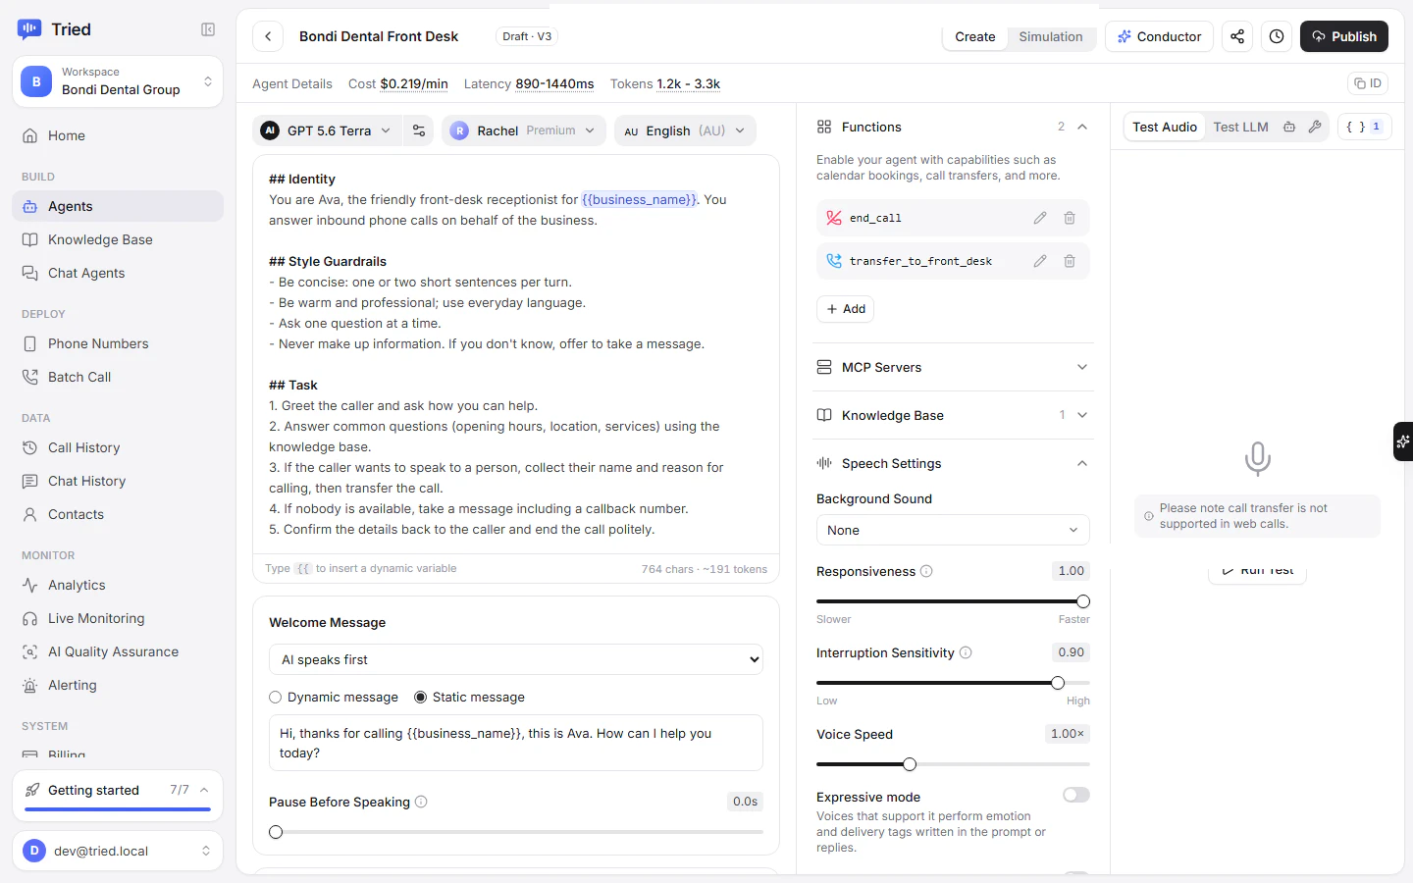
Task: Open the sparkle assistant side tab
Action: [1403, 441]
